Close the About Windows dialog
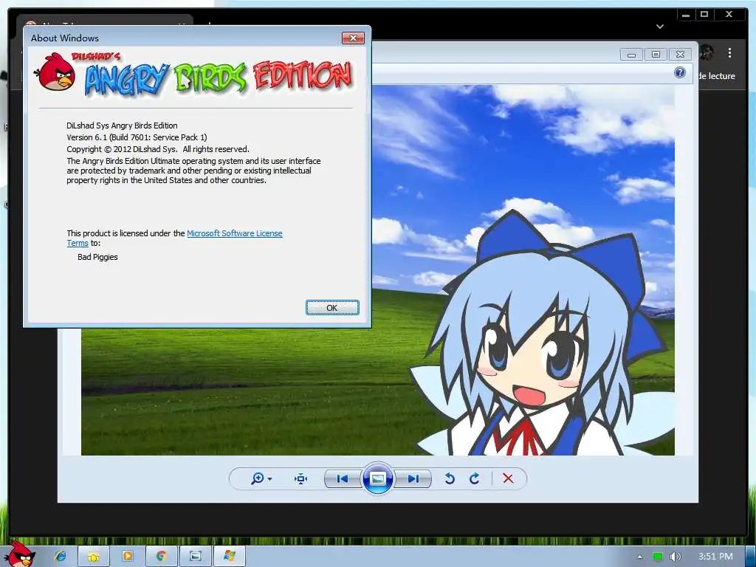 [353, 38]
